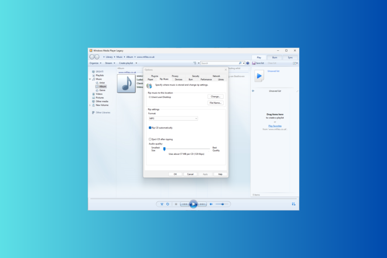The image size is (387, 258).
Task: Open the Help question mark icon
Action: [248, 63]
